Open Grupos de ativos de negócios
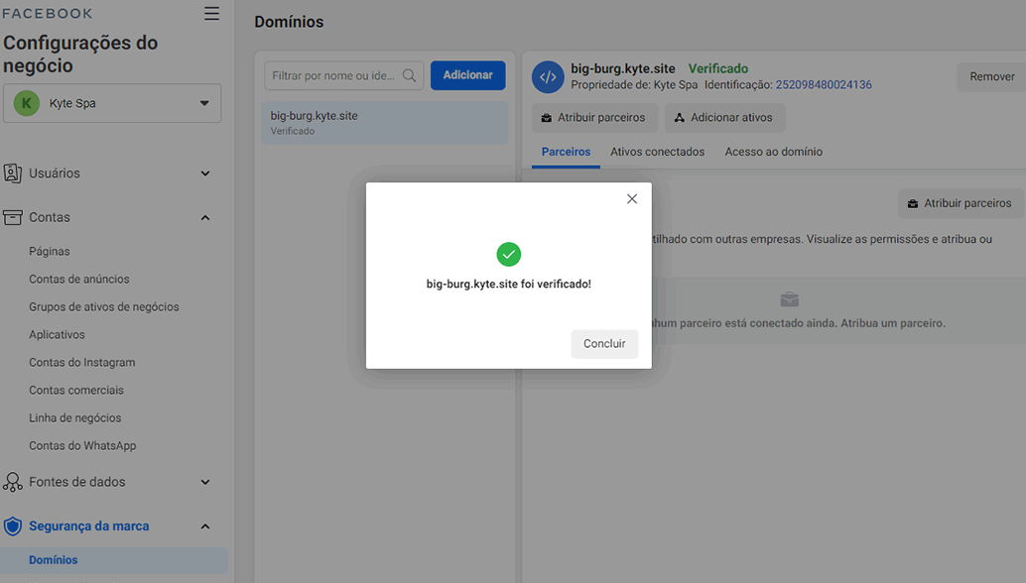Screen dimensions: 1026x583 [104, 307]
